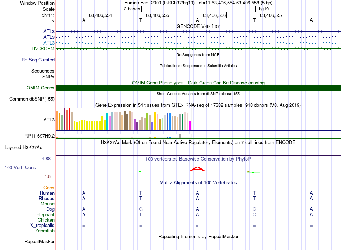
Task: Click the RP11-697H9.2 expression label
Action: pos(39,136)
